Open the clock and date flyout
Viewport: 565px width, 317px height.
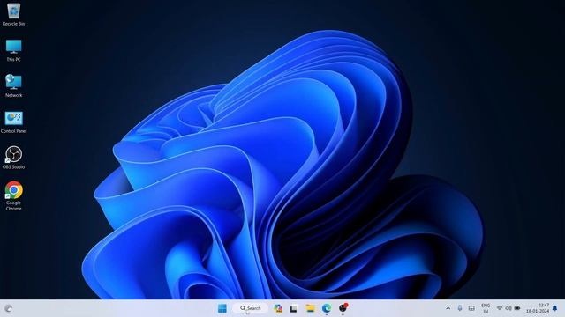(x=538, y=308)
